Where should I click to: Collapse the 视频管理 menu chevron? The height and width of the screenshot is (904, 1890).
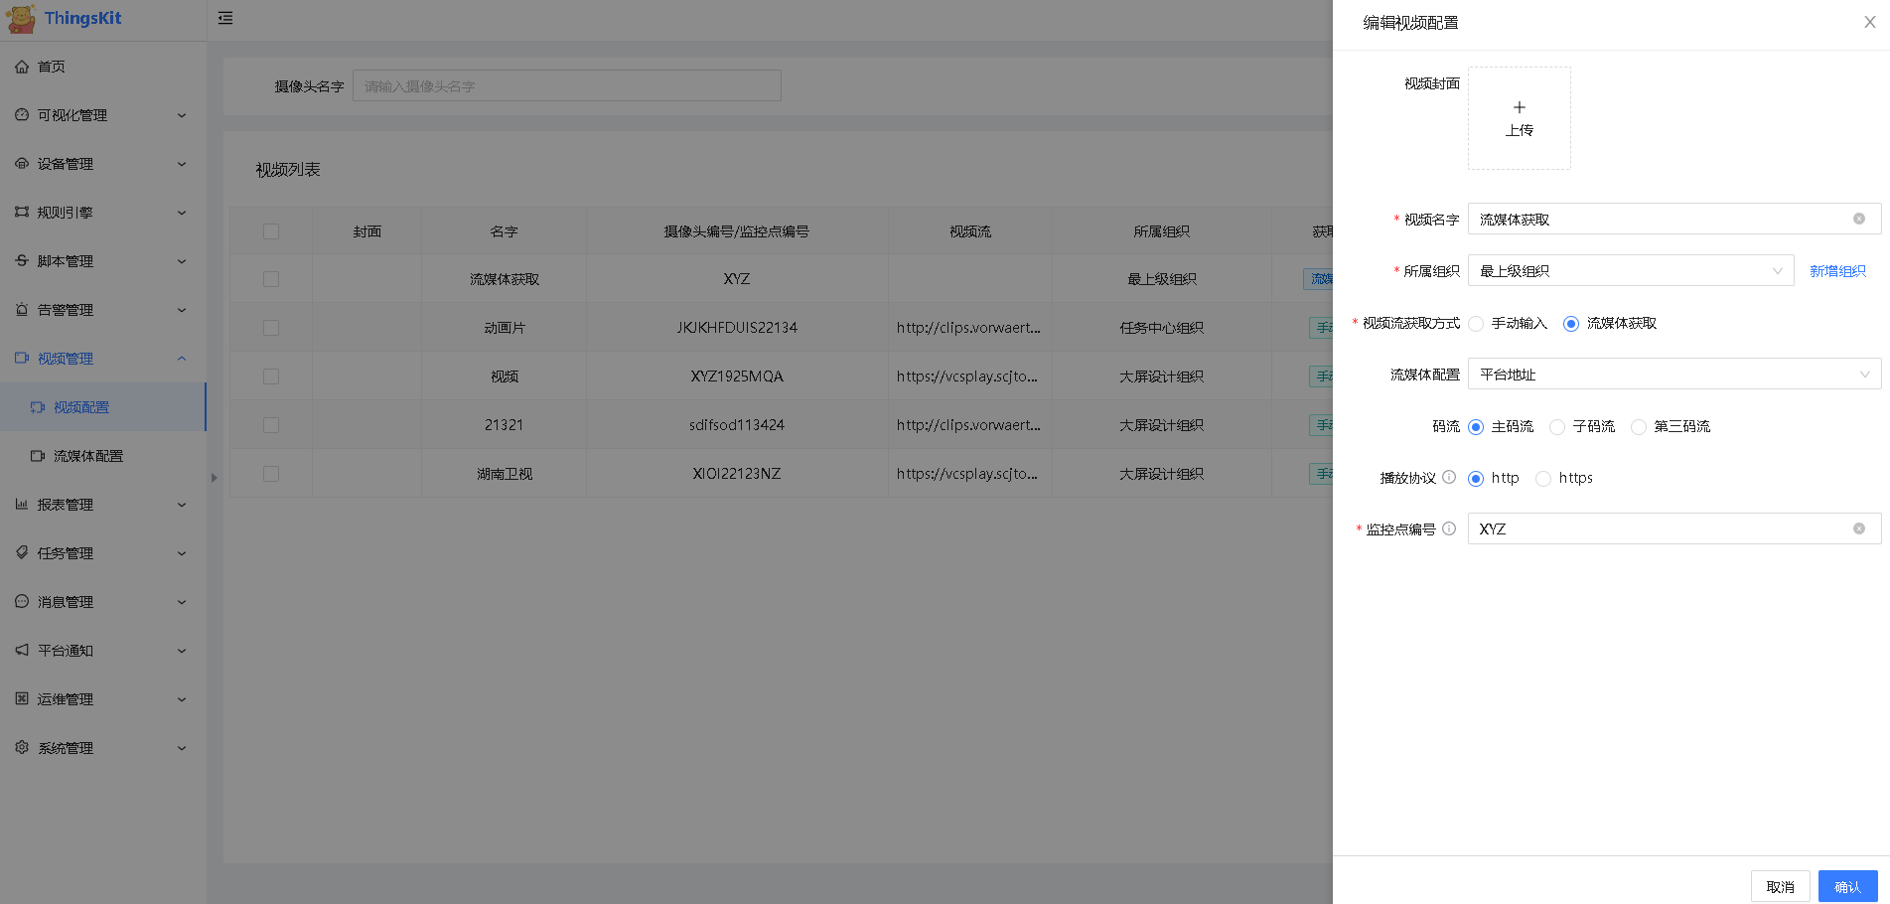pos(182,359)
